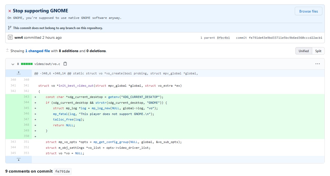
Task: Copy the video/out/vo.c file path
Action: pos(65,64)
